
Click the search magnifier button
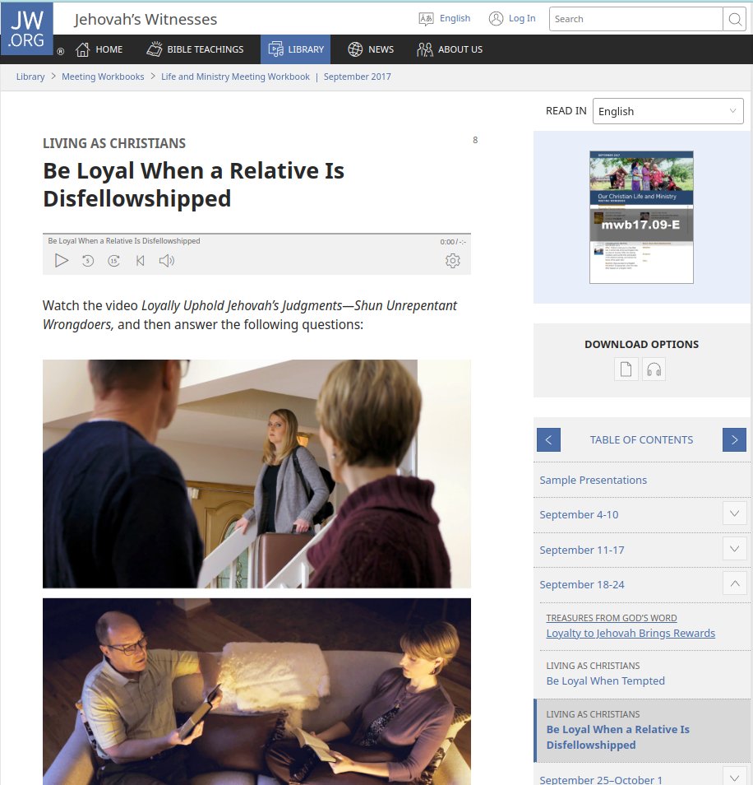734,19
